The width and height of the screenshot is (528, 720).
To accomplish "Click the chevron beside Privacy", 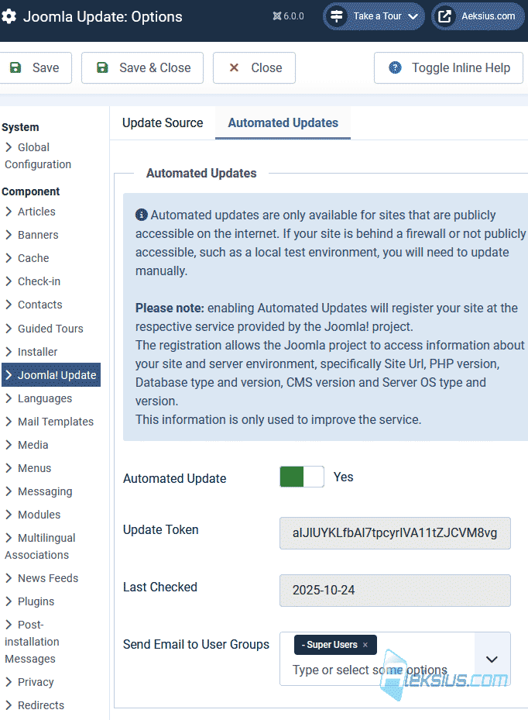I will tap(9, 682).
